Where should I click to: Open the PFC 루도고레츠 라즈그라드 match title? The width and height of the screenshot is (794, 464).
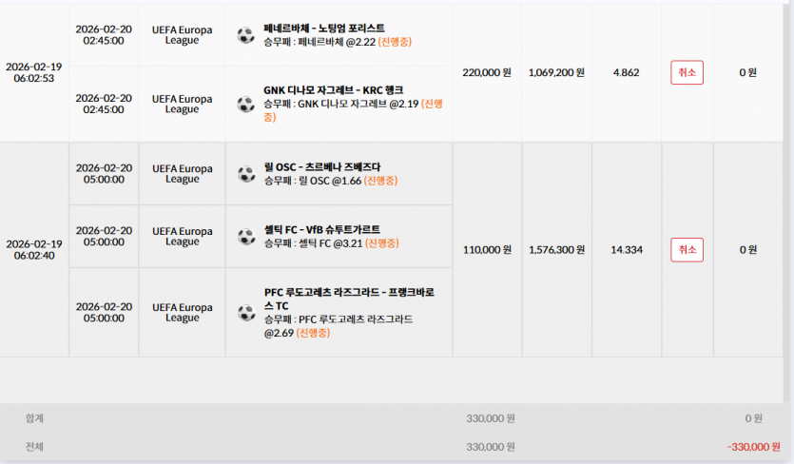pos(349,299)
